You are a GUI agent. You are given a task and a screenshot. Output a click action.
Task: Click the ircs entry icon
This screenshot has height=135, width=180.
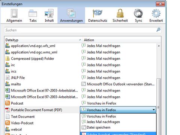(7, 71)
